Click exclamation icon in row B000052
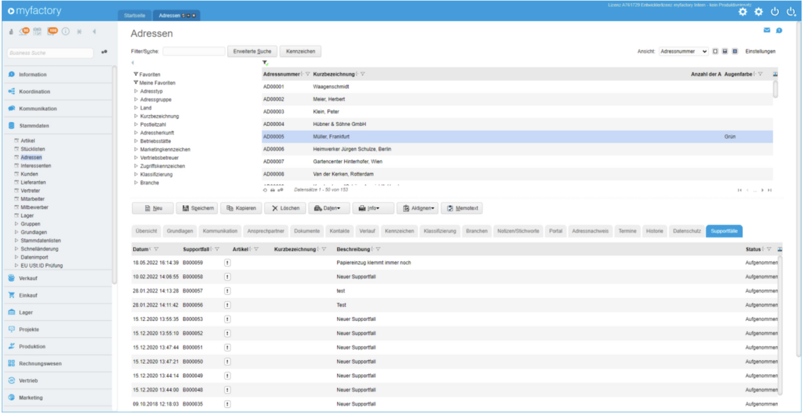 point(227,334)
